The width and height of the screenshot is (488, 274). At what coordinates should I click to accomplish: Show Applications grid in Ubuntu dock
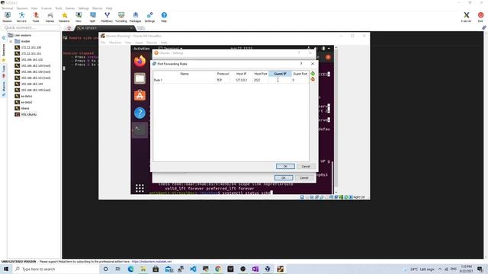click(140, 188)
